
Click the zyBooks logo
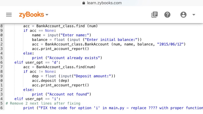click(31, 14)
